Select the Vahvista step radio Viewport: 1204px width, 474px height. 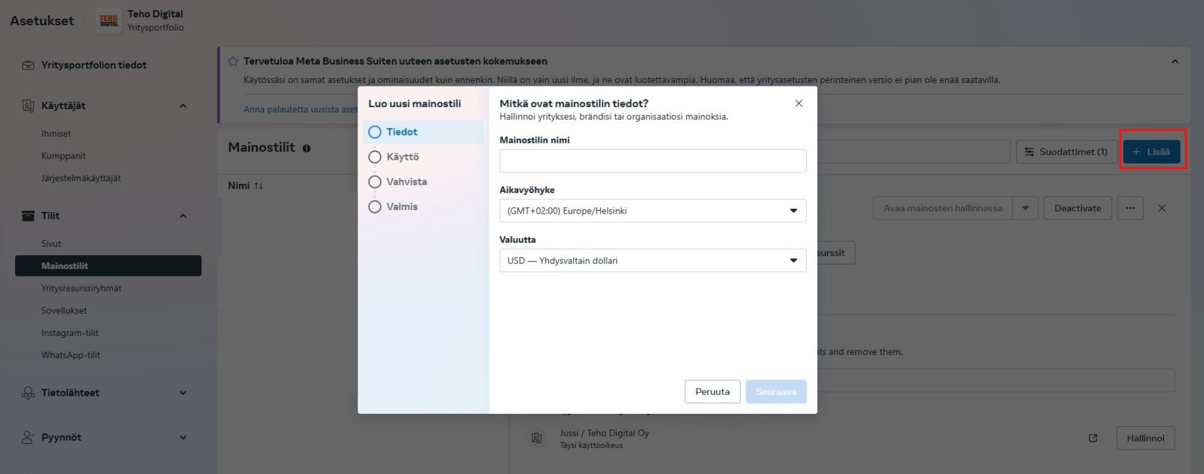(x=375, y=182)
